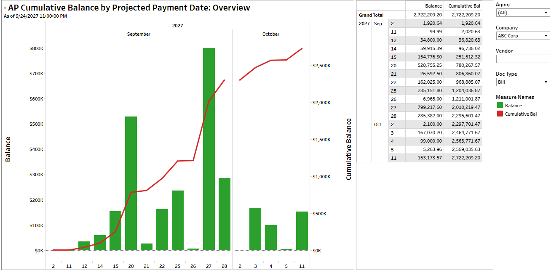Screen dimensions: 551x270
Task: Expand the Doc Type dropdown set to Bill
Action: click(522, 82)
